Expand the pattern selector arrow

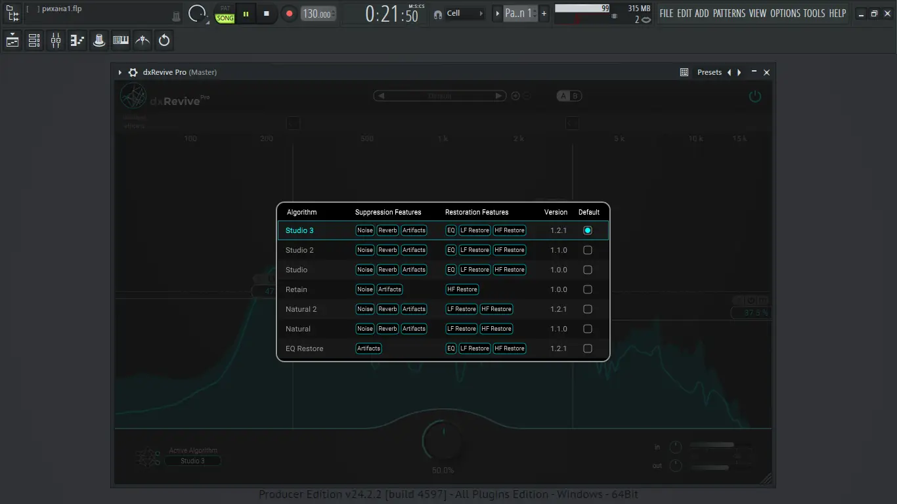497,13
